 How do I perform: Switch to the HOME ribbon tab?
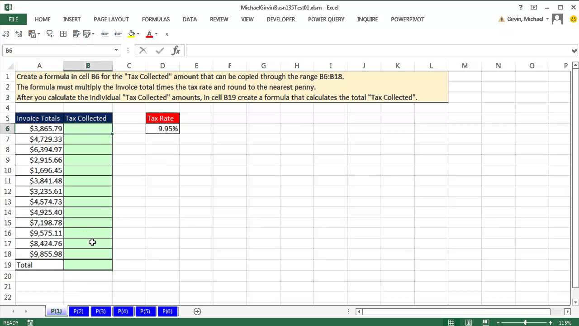point(43,19)
